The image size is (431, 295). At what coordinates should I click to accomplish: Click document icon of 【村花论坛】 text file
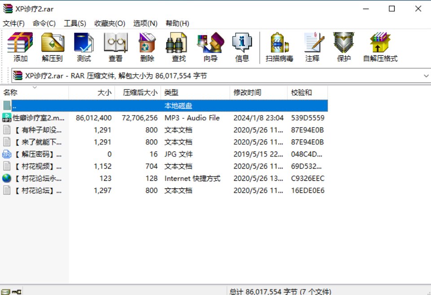7,190
